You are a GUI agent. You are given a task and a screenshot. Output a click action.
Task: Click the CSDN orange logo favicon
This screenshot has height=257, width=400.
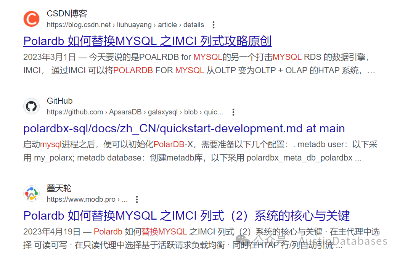click(x=31, y=19)
